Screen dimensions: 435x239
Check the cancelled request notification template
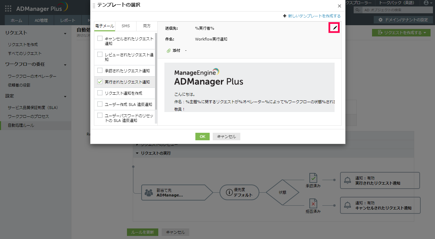(x=100, y=38)
